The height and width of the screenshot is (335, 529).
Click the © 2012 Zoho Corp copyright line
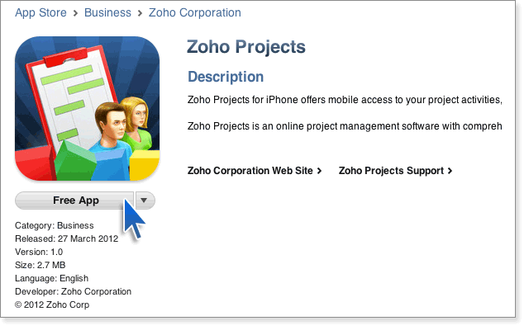52,304
